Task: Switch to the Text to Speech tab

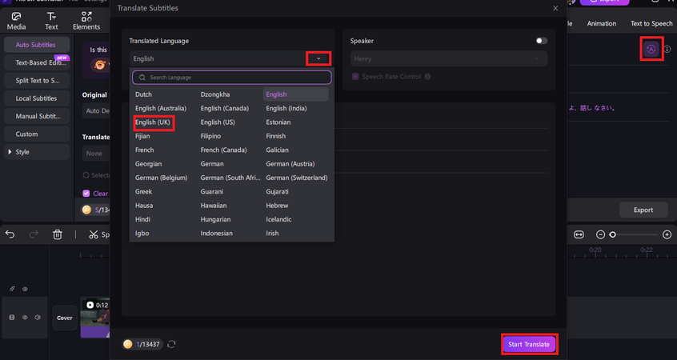Action: 651,24
